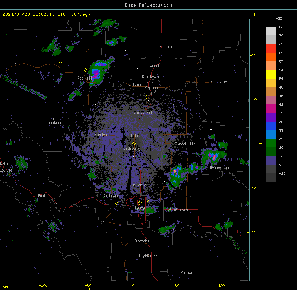Viewport: 297px width, 290px height.
Task: Select the Ponoka map label
Action: [x=165, y=47]
